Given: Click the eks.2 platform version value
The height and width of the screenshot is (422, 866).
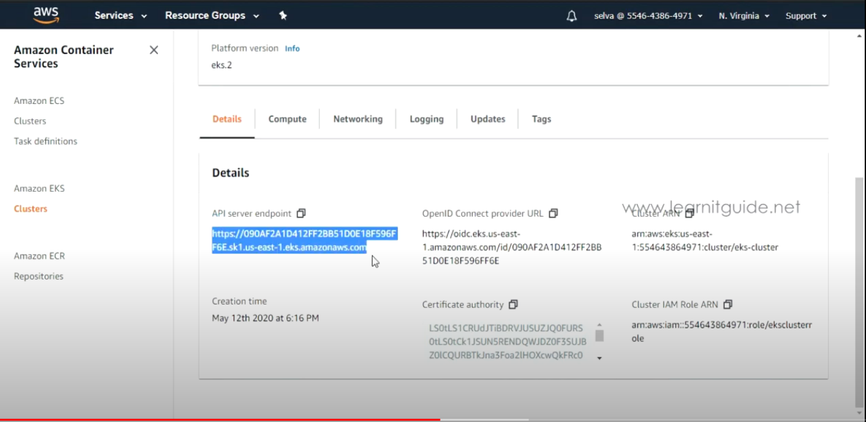Looking at the screenshot, I should [x=222, y=65].
